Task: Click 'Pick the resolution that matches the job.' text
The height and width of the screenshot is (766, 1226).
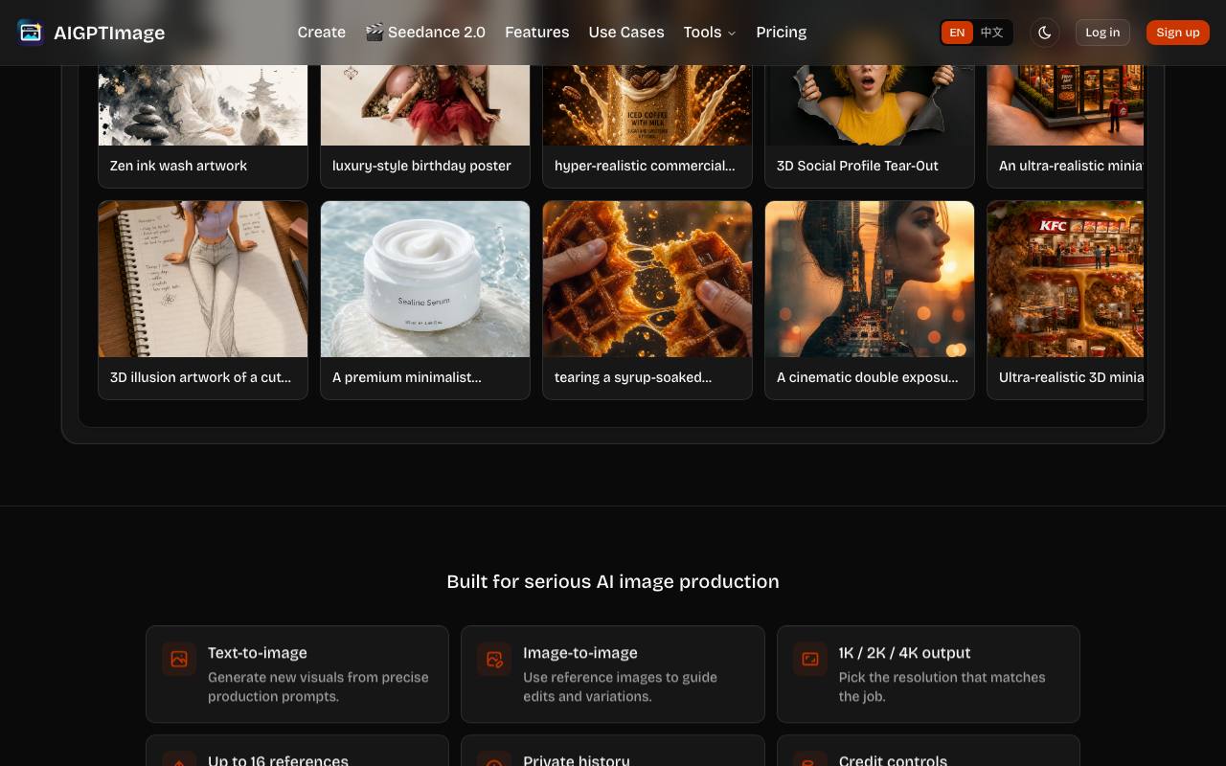Action: coord(942,687)
